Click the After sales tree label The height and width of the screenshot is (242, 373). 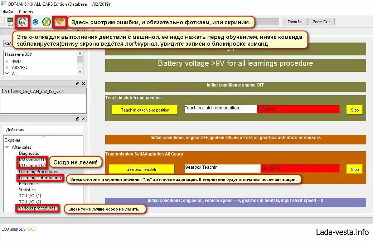[21, 147]
